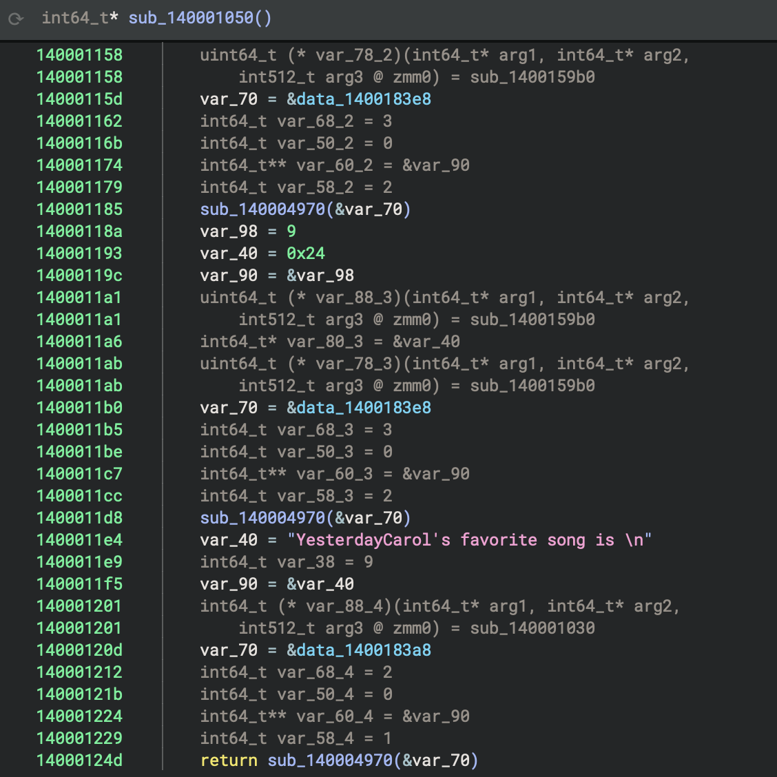
Task: Click the return keyword on the last line
Action: click(229, 760)
